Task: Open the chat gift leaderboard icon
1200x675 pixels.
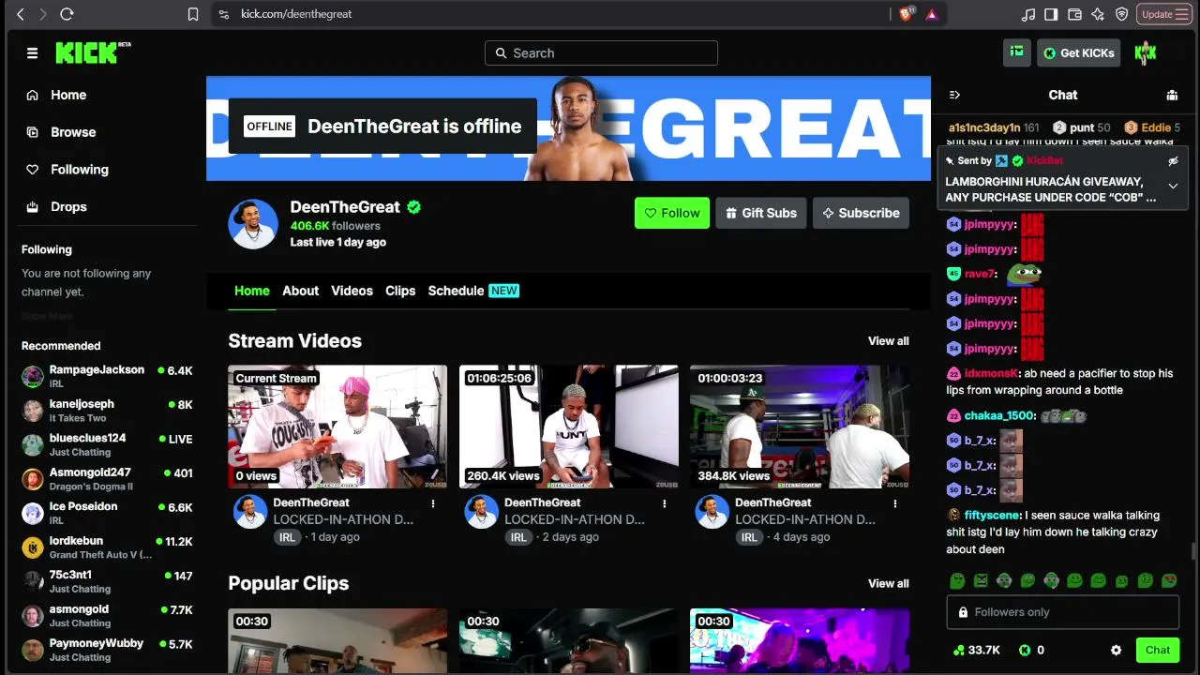Action: point(1172,95)
